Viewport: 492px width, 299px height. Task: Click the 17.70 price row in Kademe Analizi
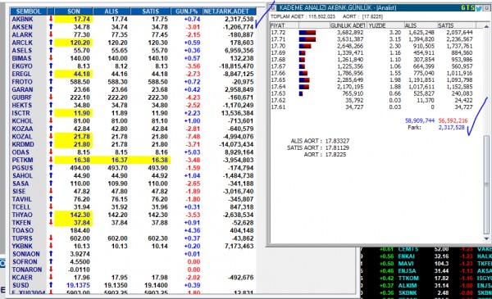pyautogui.click(x=373, y=46)
